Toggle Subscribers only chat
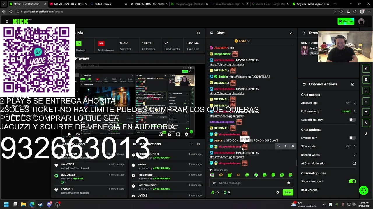The image size is (373, 209). pos(352,120)
